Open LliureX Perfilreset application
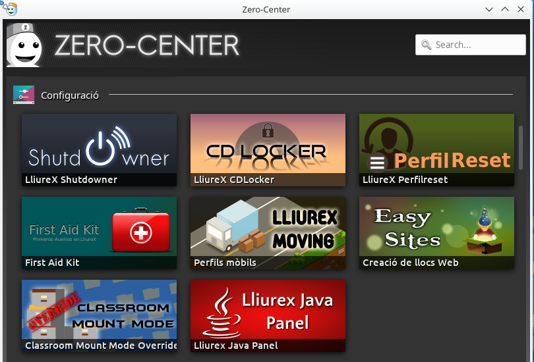Viewport: 534px width, 362px height. (x=436, y=143)
